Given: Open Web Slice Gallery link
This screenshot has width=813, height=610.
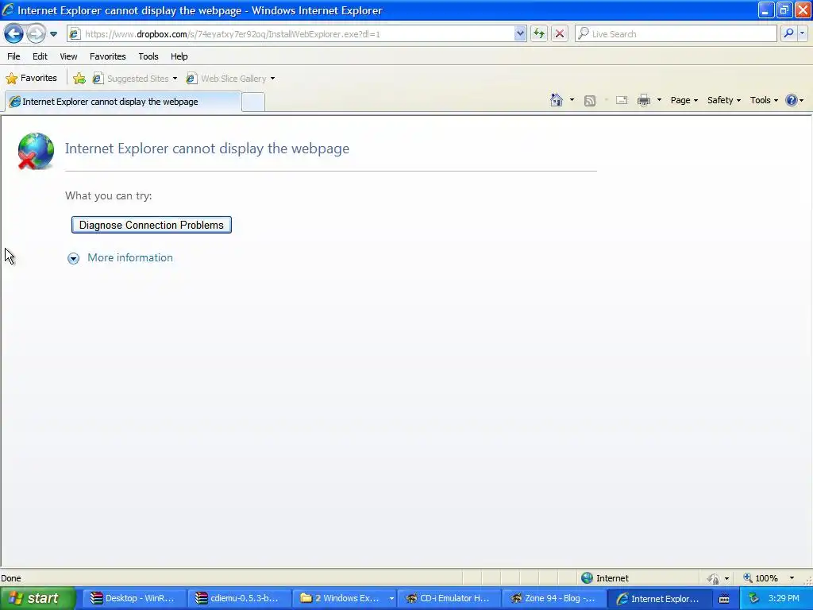Looking at the screenshot, I should point(226,79).
